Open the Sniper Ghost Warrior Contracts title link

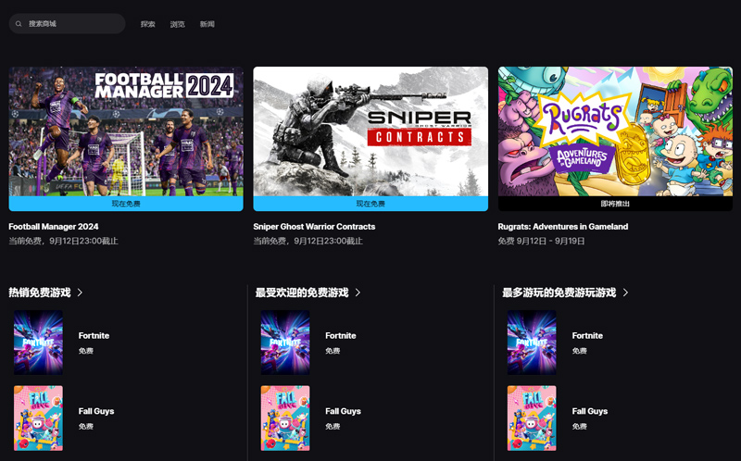314,227
